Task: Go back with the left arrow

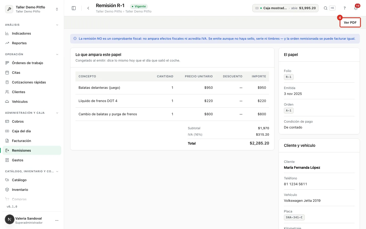Action: [88, 8]
